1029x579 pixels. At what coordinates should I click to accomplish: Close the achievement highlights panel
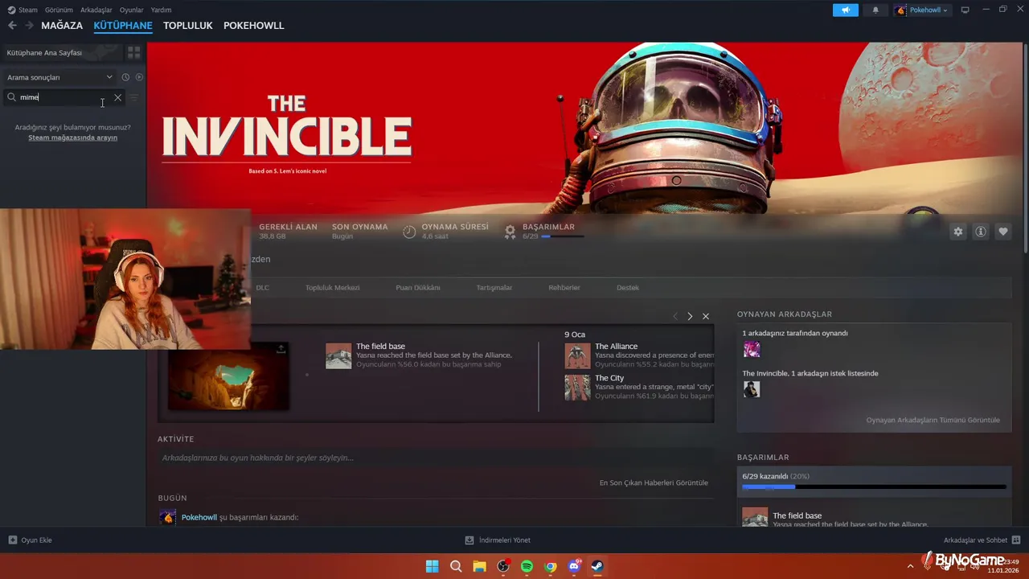(706, 316)
